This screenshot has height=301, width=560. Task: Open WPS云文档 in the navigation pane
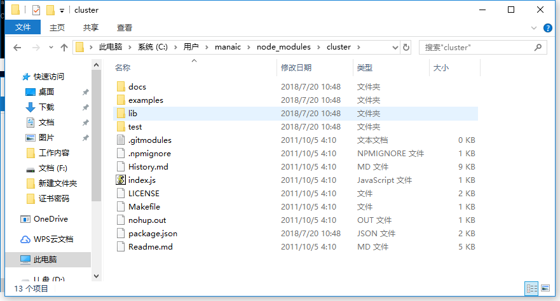coord(47,239)
